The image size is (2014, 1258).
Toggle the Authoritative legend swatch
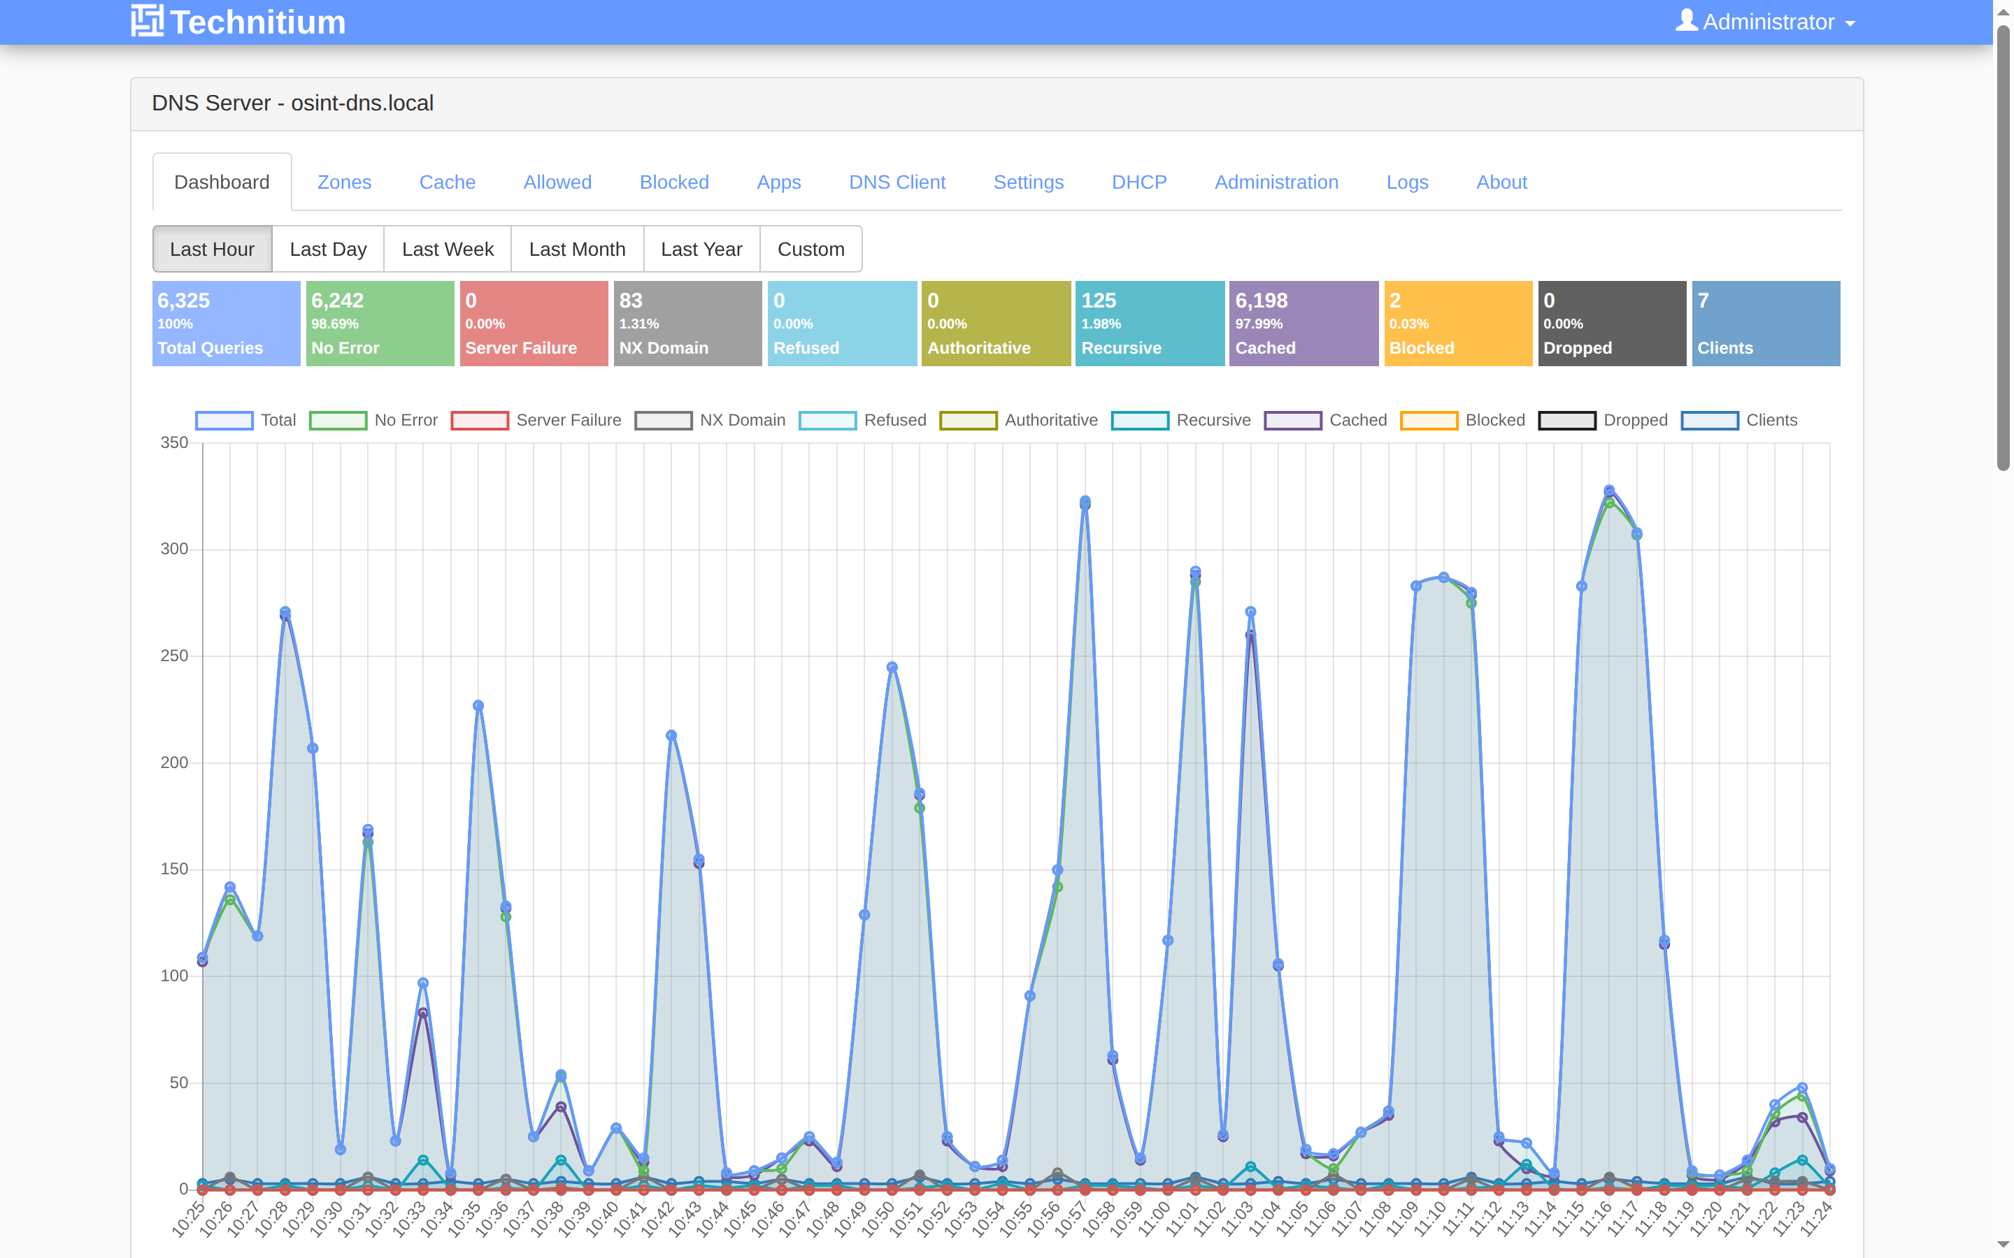[x=968, y=421]
